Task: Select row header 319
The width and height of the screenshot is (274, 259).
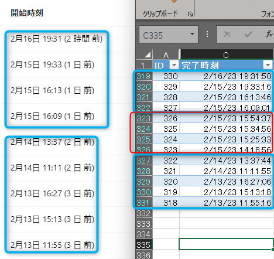Action: pyautogui.click(x=144, y=76)
